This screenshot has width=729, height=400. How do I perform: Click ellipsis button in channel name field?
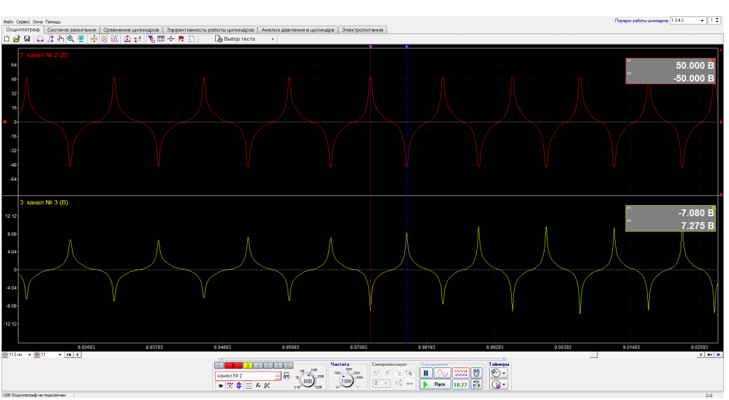pyautogui.click(x=278, y=376)
